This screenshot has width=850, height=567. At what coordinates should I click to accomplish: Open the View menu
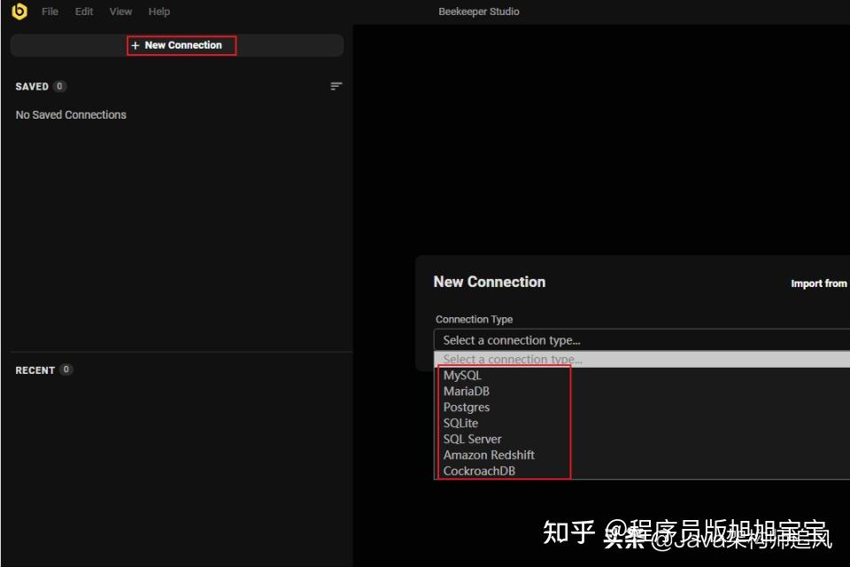[120, 12]
